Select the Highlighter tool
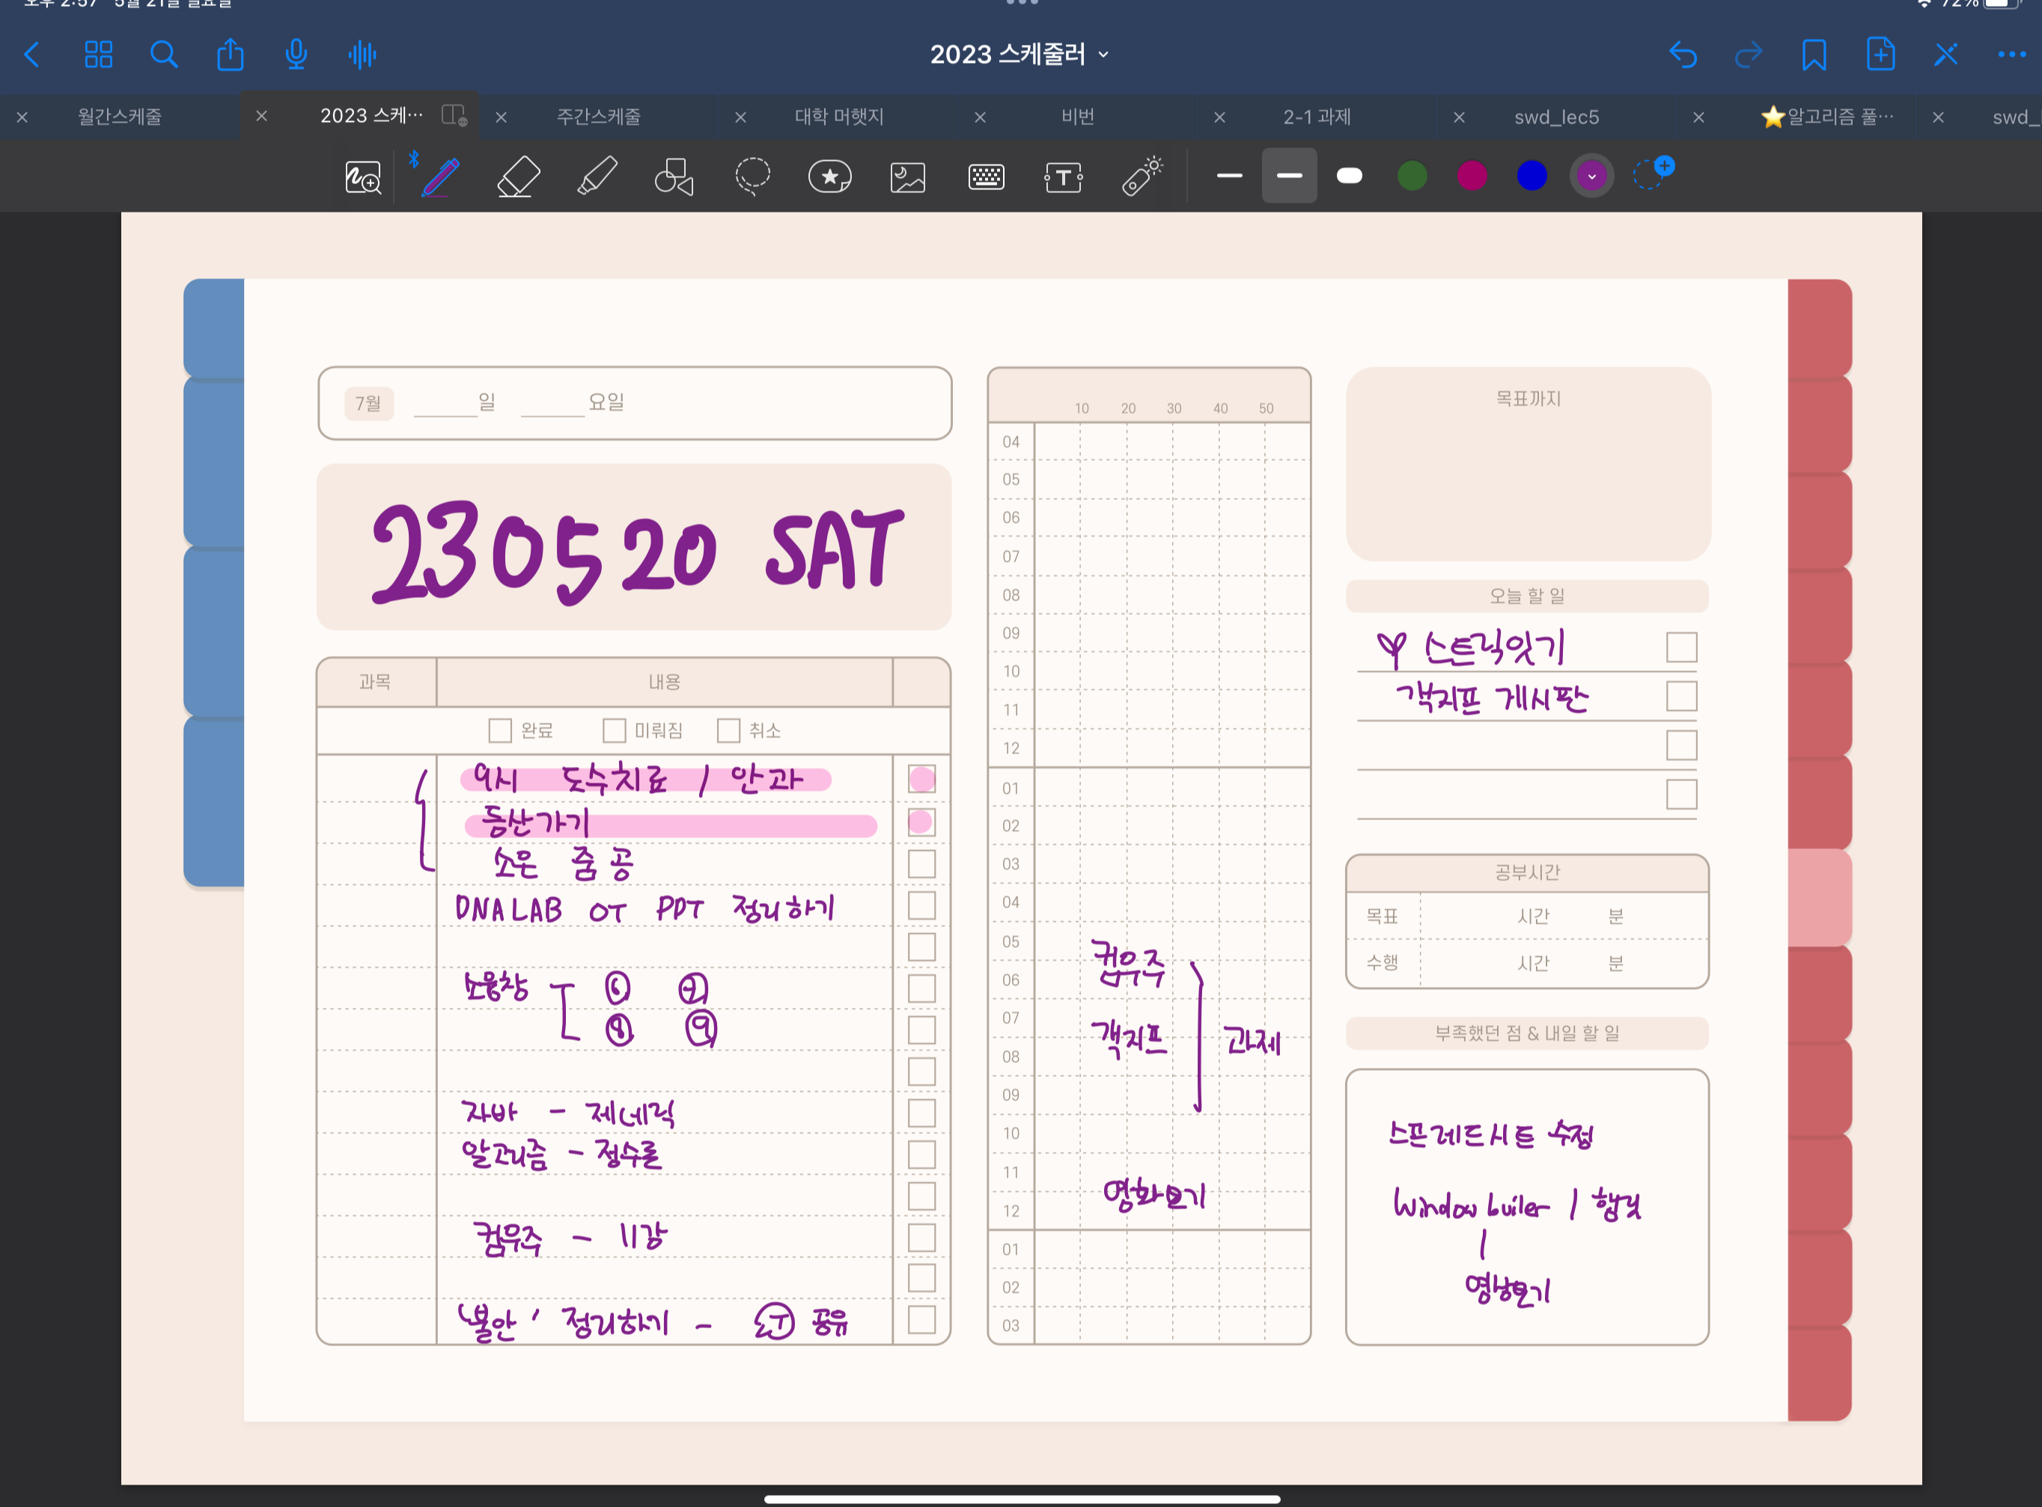 (597, 176)
